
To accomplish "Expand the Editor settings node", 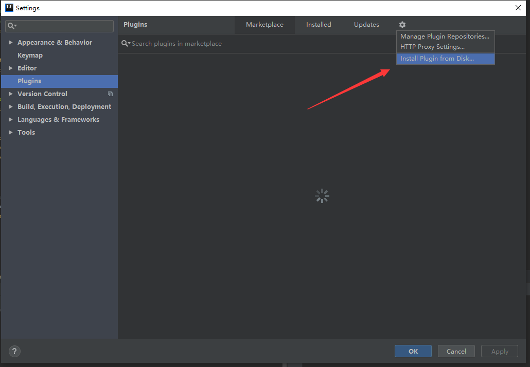I will (x=10, y=68).
